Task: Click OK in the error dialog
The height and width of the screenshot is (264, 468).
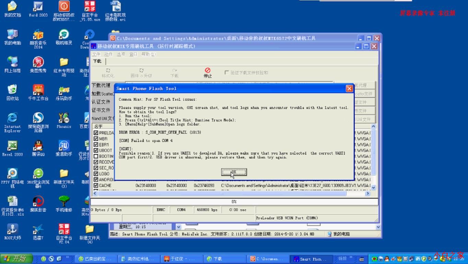Action: tap(234, 172)
